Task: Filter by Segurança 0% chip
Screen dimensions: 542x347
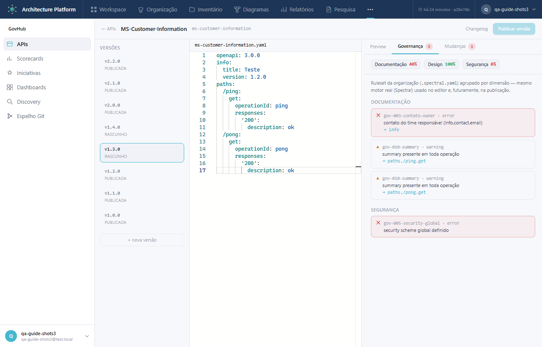Action: 481,64
